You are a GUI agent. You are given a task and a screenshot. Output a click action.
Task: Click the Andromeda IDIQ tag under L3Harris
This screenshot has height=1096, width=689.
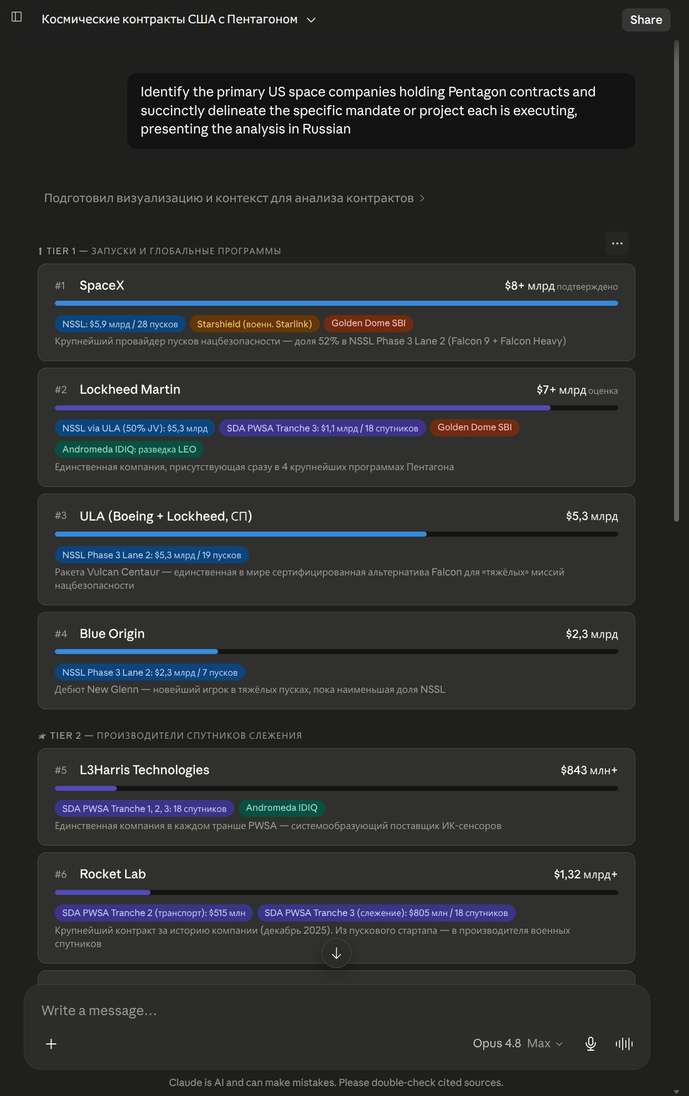(x=282, y=808)
